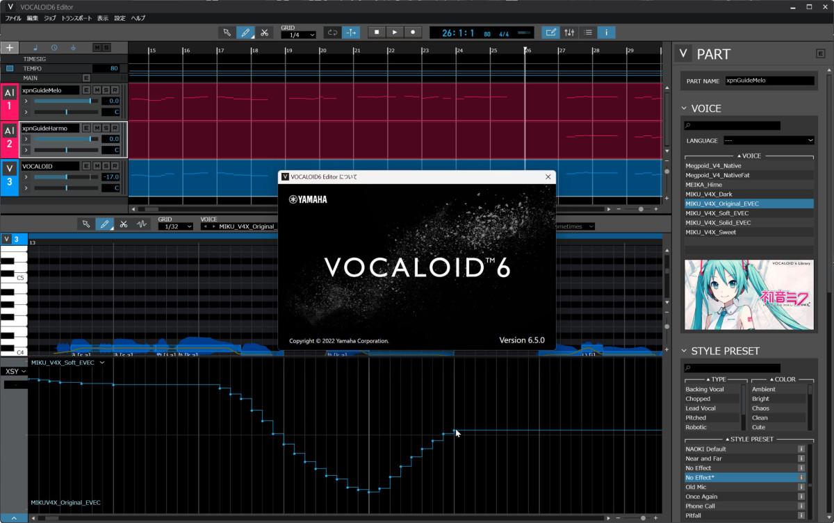Screen dimensions: 834x523
Task: Collapse the VOICE section chevron
Action: [684, 109]
